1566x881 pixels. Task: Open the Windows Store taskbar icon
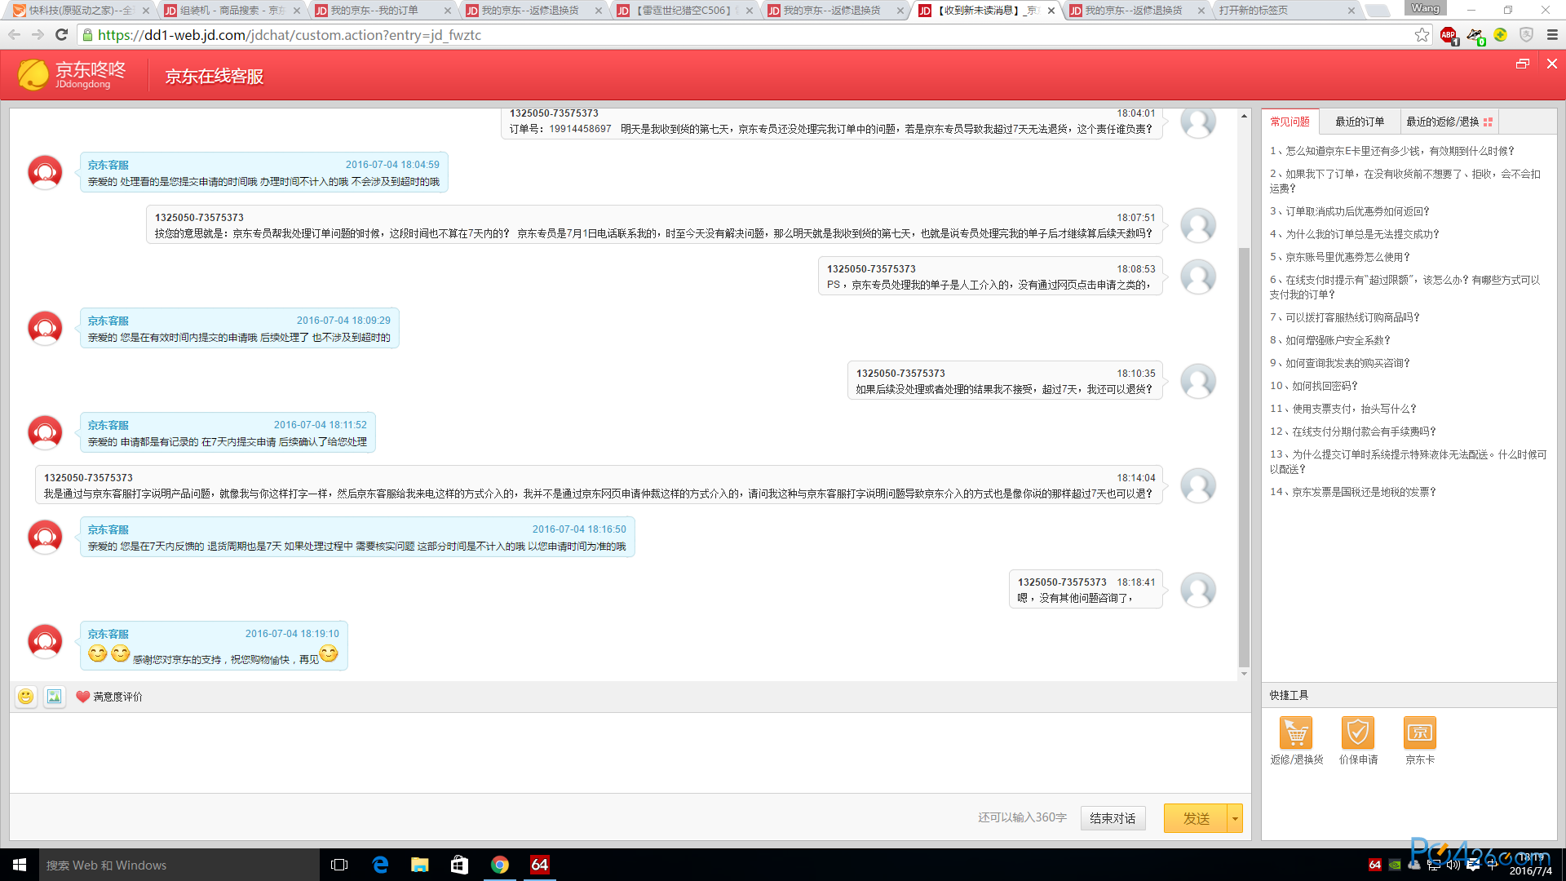(x=460, y=865)
